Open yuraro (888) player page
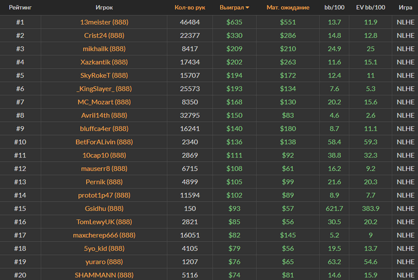Screen dimensions: 418x280 click(x=105, y=262)
